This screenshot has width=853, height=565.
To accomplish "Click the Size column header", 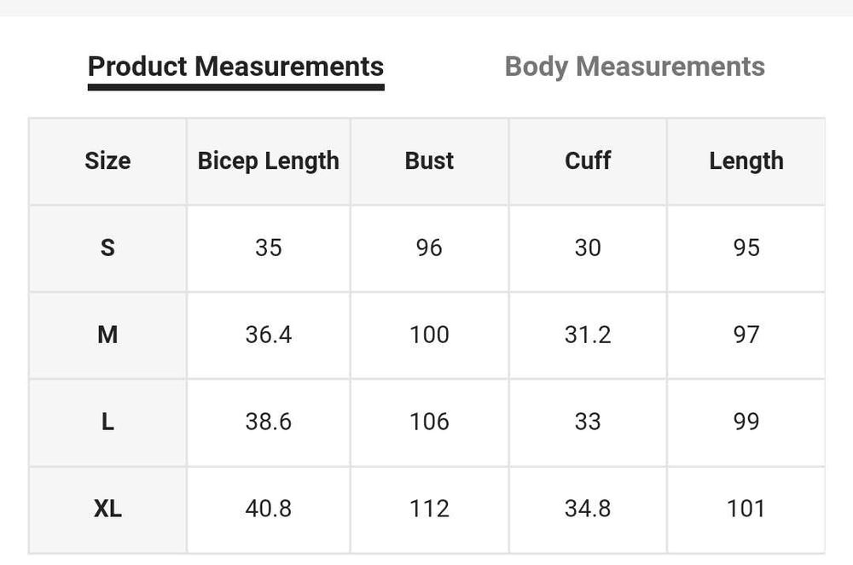I will click(x=107, y=160).
